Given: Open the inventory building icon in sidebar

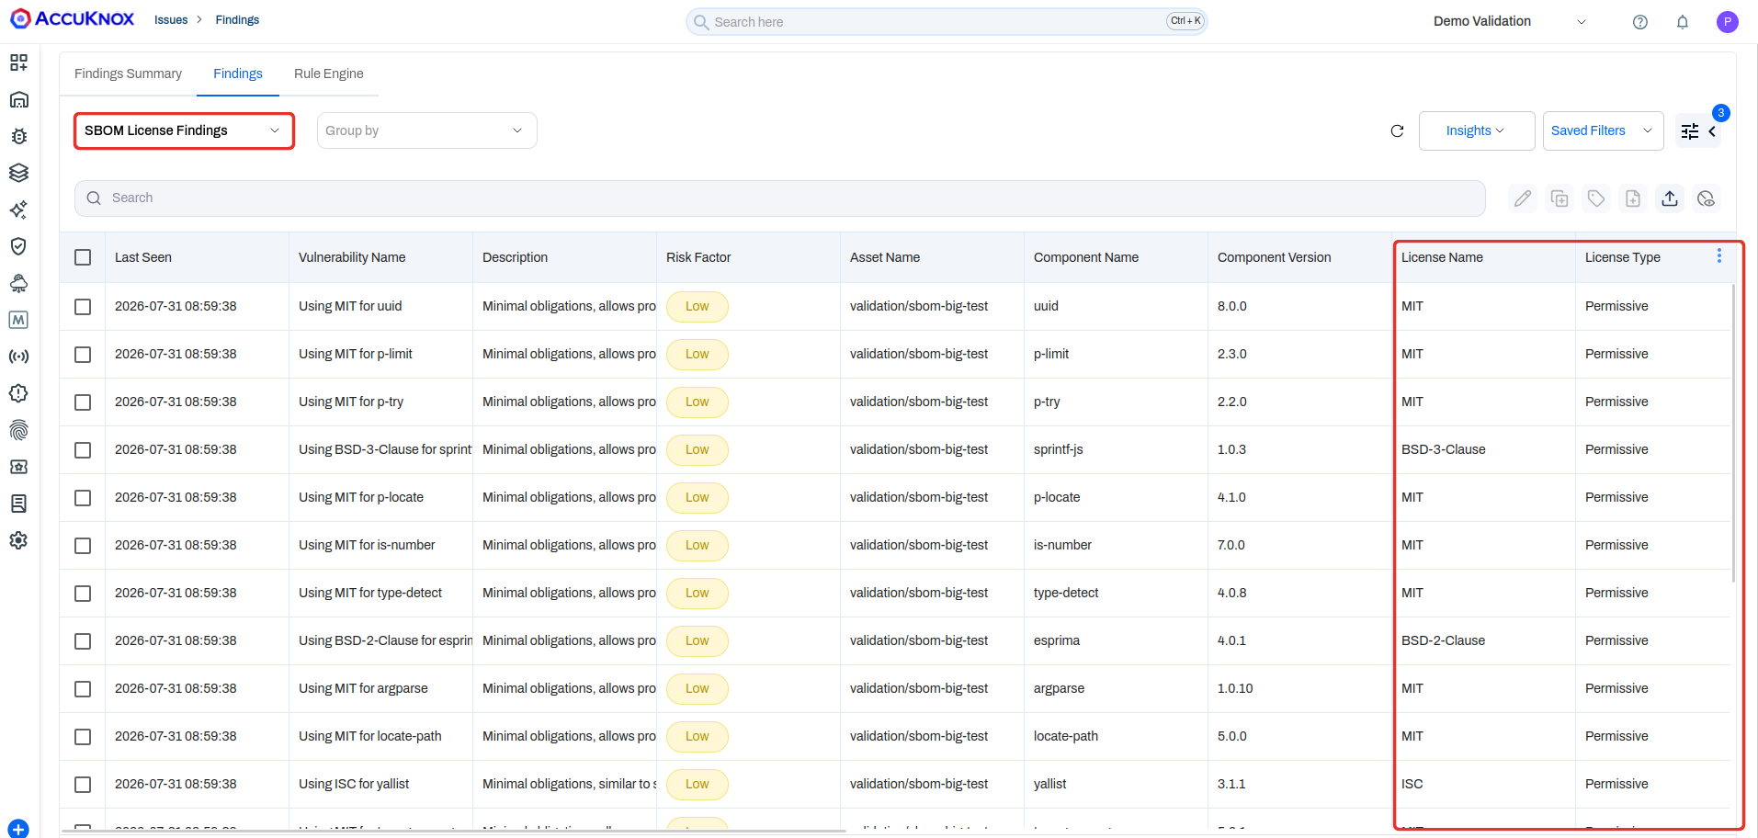Looking at the screenshot, I should [18, 99].
